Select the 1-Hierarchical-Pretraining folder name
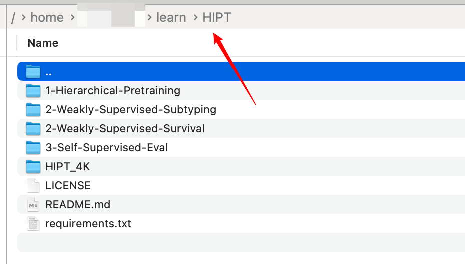This screenshot has height=264, width=465. click(113, 91)
